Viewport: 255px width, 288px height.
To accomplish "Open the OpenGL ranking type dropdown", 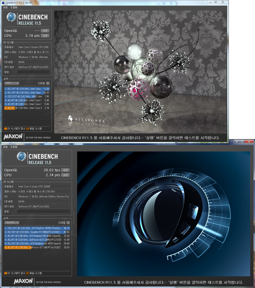I will 12,223.
